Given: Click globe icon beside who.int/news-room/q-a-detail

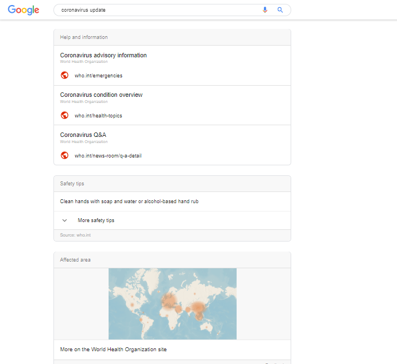Looking at the screenshot, I should click(65, 155).
